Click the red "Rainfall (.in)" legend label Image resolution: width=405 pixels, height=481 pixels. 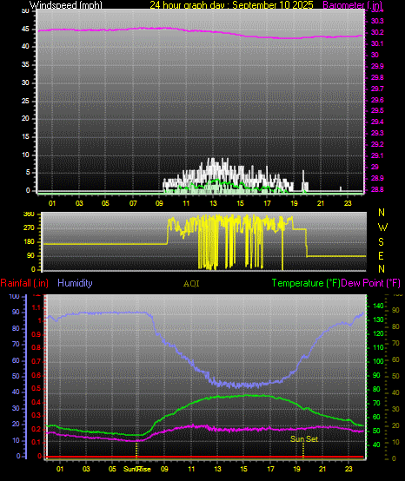(24, 283)
